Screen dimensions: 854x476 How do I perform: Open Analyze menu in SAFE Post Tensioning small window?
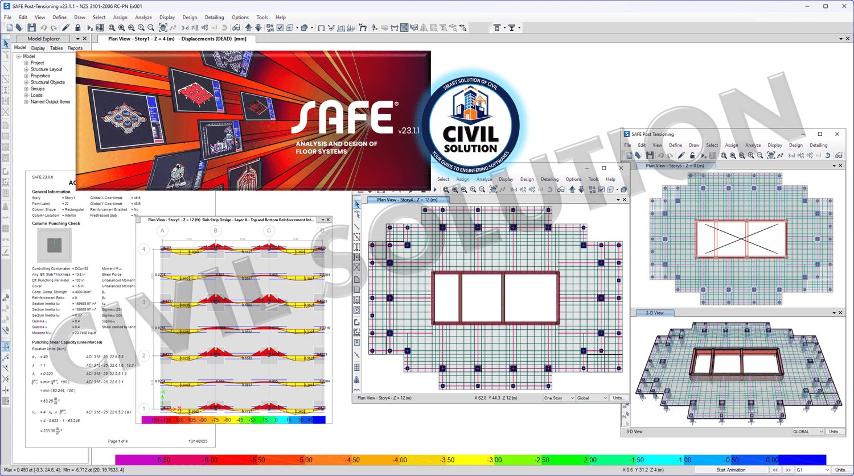753,145
